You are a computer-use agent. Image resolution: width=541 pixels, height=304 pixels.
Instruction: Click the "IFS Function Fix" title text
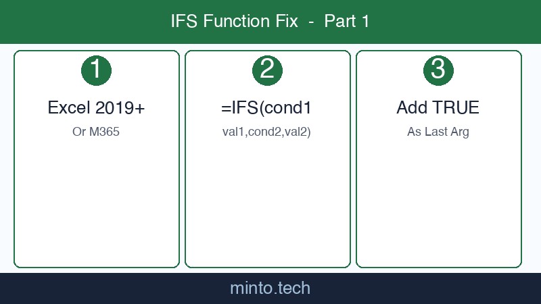pos(234,22)
